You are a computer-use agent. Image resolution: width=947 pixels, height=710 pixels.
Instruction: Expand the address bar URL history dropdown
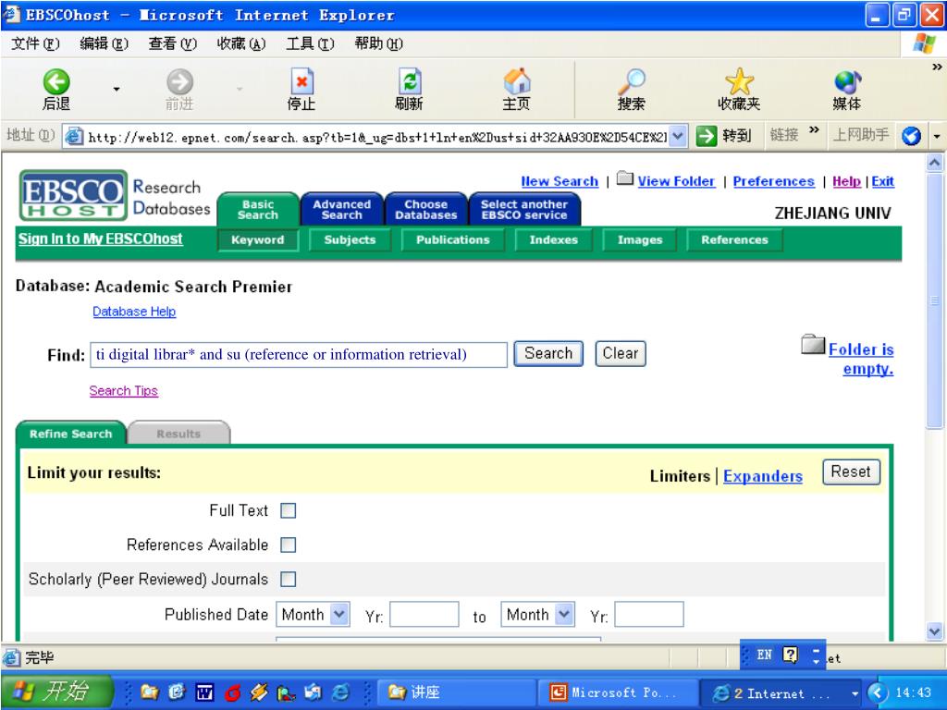coord(679,137)
